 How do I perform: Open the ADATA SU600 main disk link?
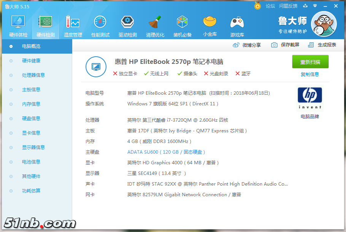point(166,152)
